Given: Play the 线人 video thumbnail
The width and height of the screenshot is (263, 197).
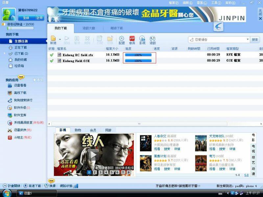Looking at the screenshot, I should click(x=94, y=155).
